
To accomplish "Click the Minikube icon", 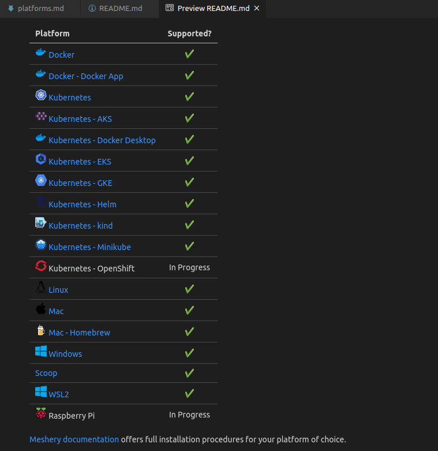I will pos(41,244).
